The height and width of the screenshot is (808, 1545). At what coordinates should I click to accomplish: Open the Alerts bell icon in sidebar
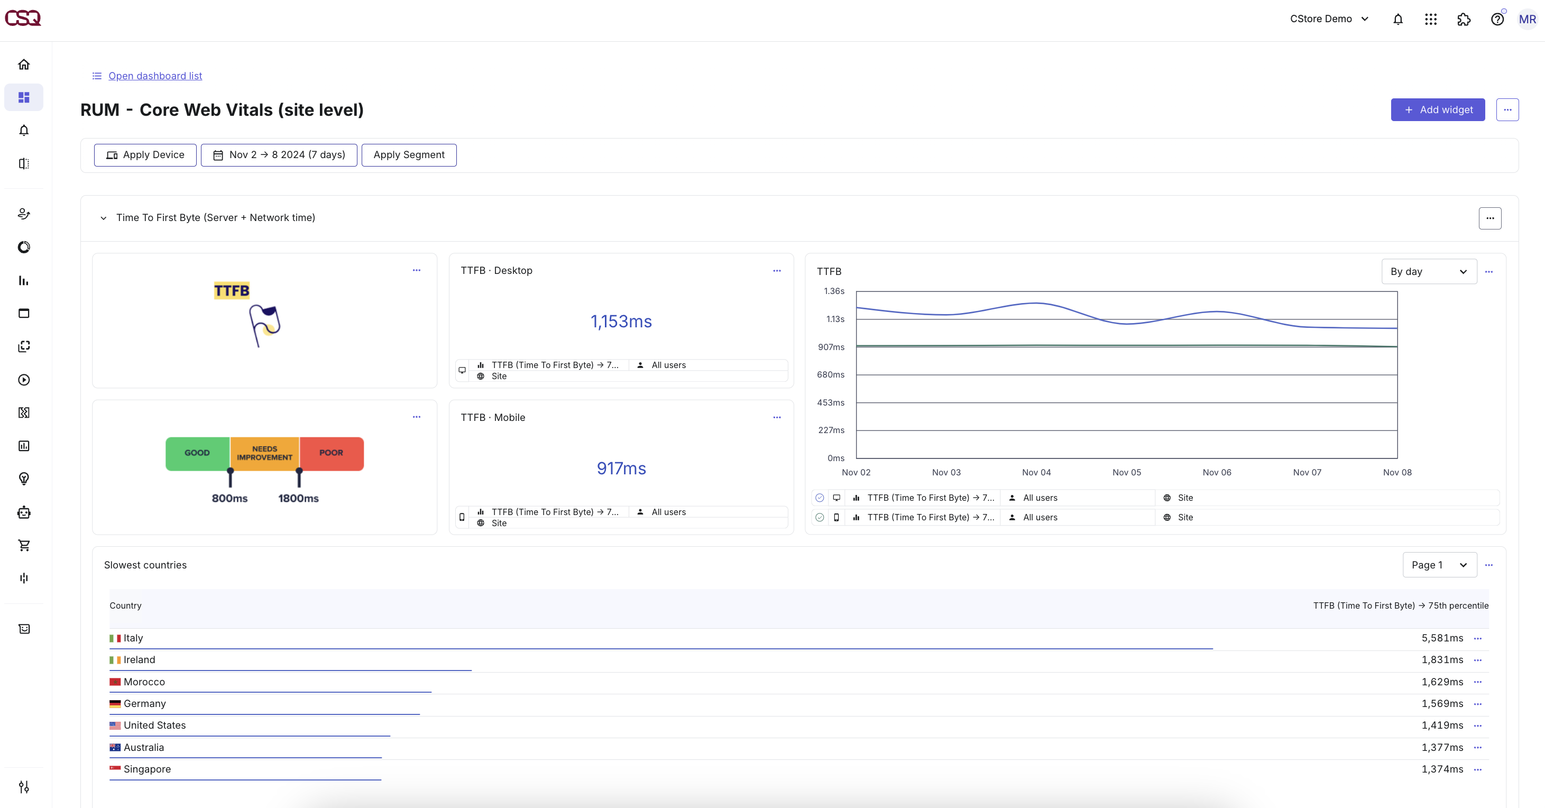coord(24,130)
